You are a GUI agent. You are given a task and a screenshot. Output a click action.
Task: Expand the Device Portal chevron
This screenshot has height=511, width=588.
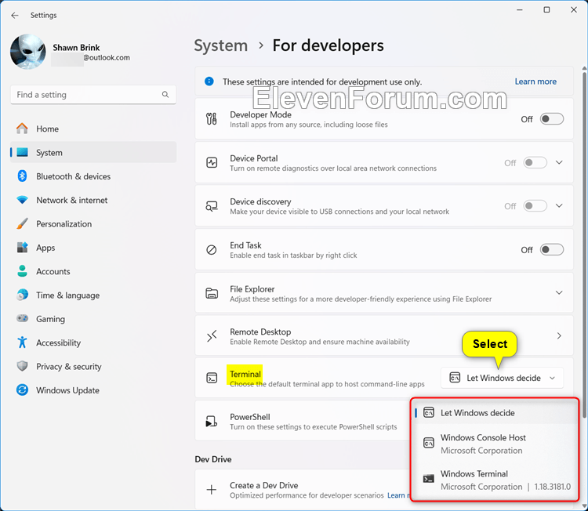559,162
